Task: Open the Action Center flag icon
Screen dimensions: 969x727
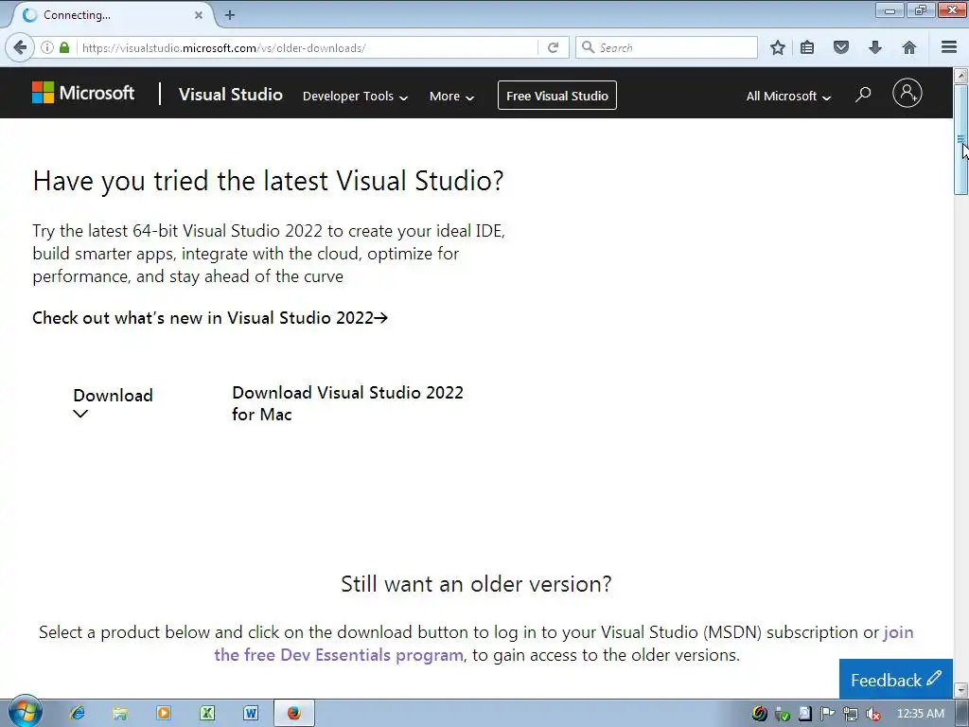Action: pyautogui.click(x=827, y=714)
